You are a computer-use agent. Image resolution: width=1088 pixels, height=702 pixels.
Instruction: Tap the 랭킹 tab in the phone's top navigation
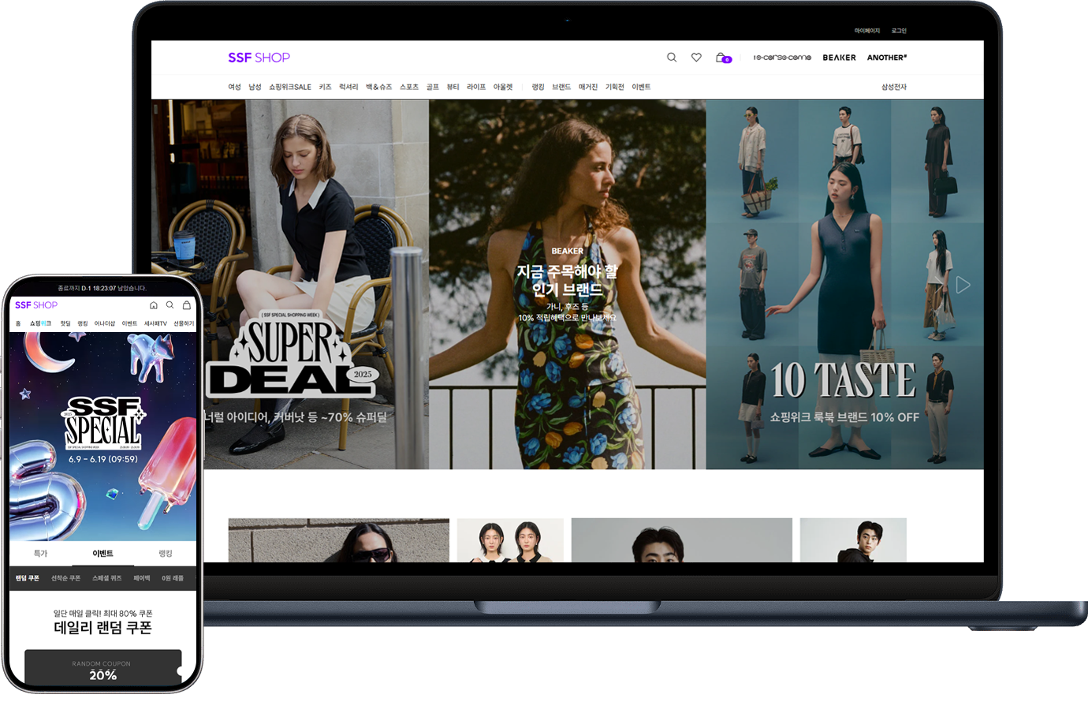click(83, 323)
